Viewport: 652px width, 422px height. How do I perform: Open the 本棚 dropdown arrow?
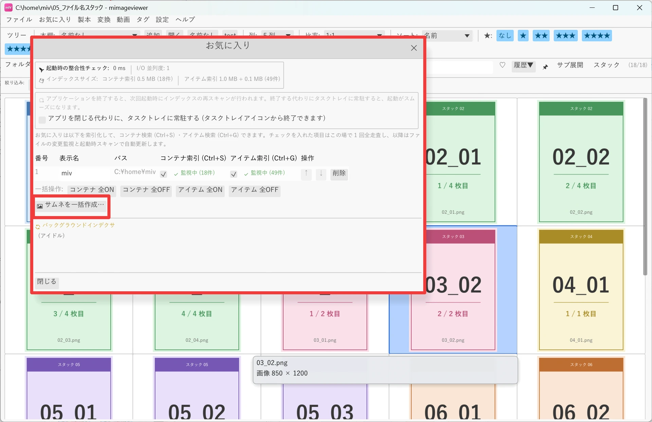click(x=134, y=35)
